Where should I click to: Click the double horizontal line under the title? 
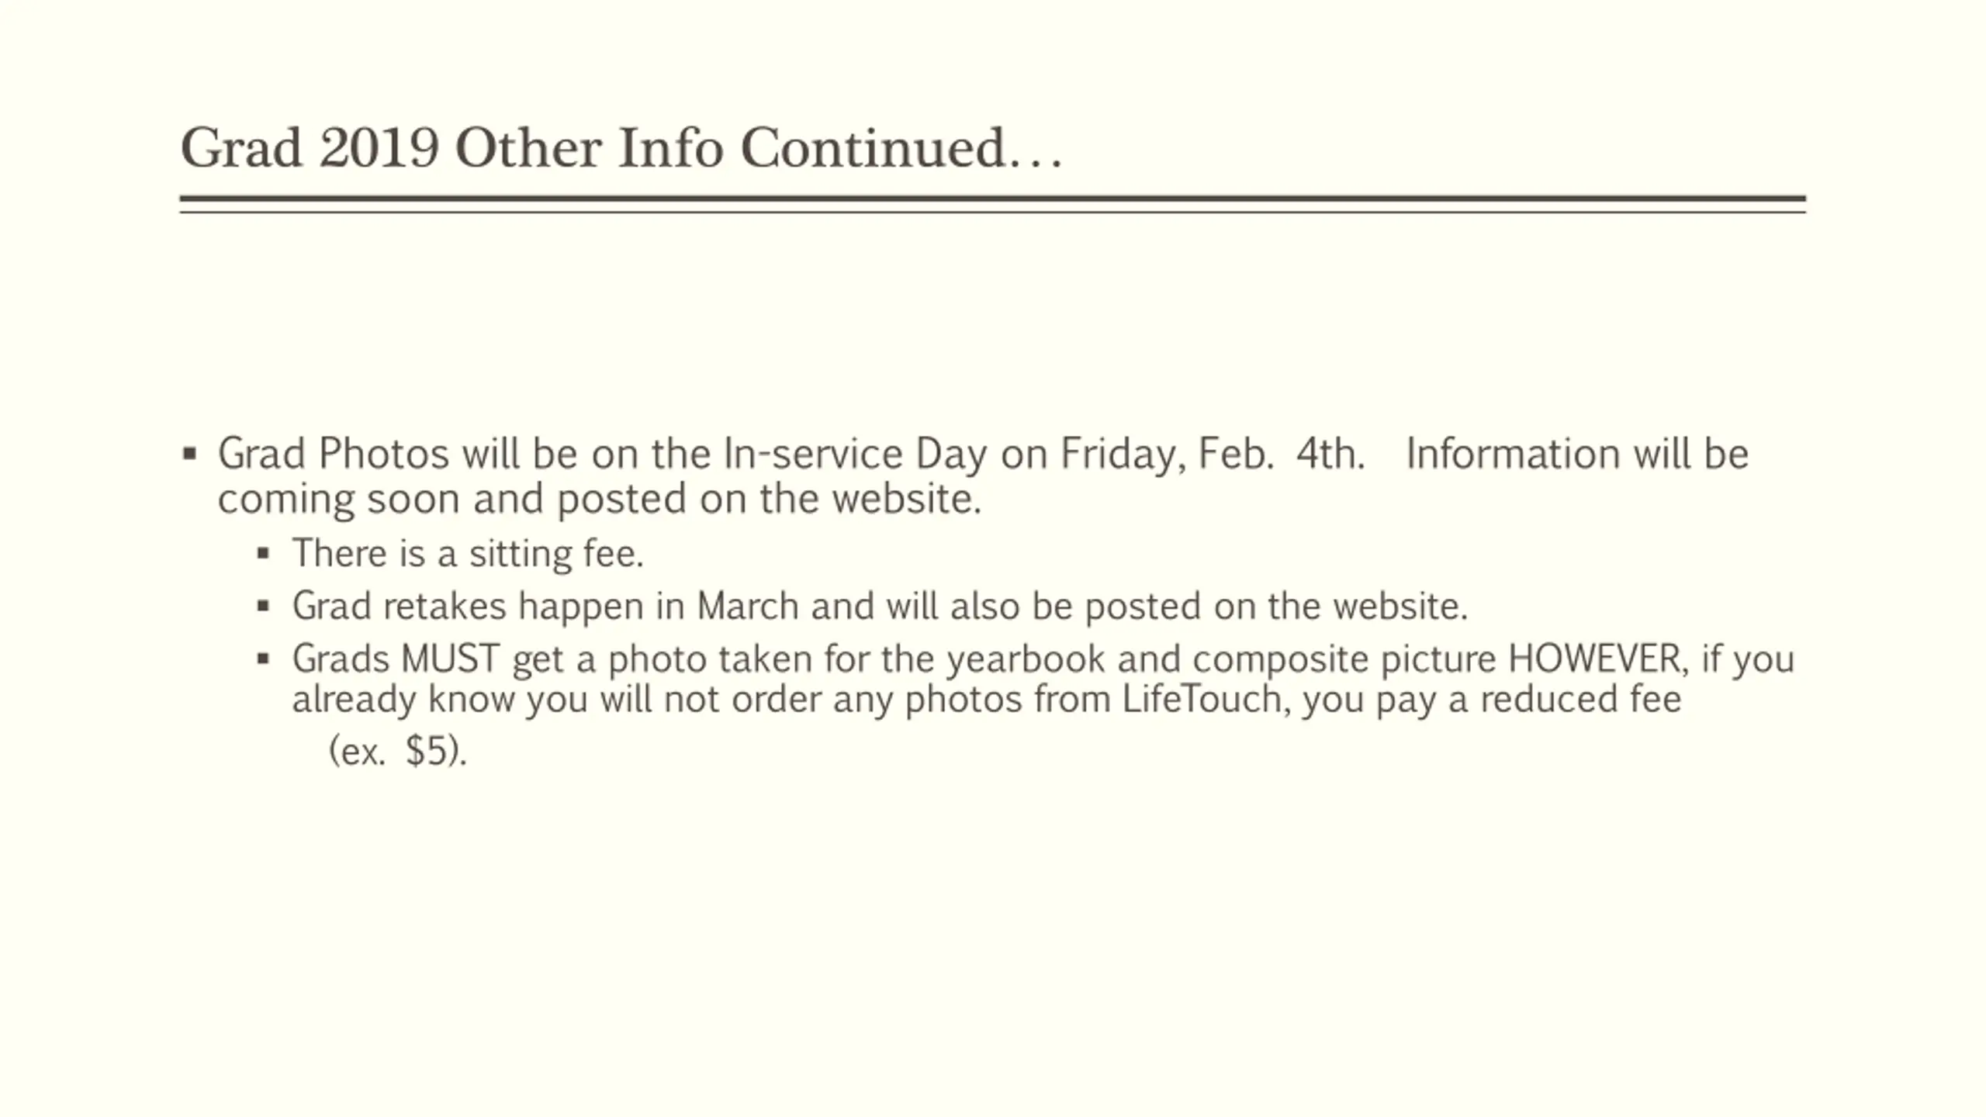point(992,204)
